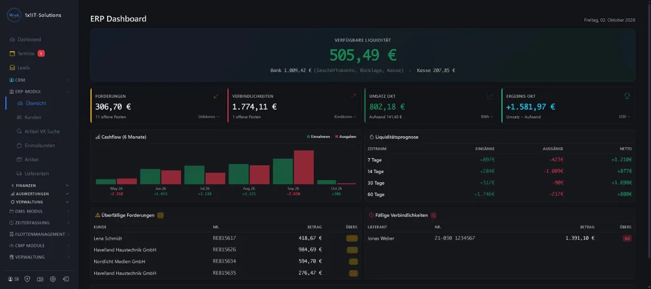Click the arrow icon on Forderungen card

(x=216, y=96)
